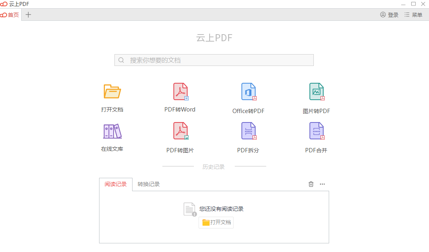The width and height of the screenshot is (429, 252).
Task: Click the 打开文档 button in reading history
Action: pos(216,222)
